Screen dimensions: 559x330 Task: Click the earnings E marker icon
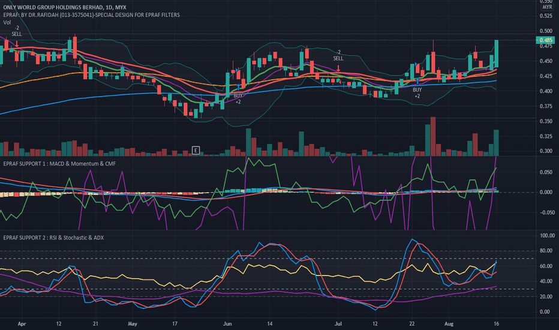(196, 150)
